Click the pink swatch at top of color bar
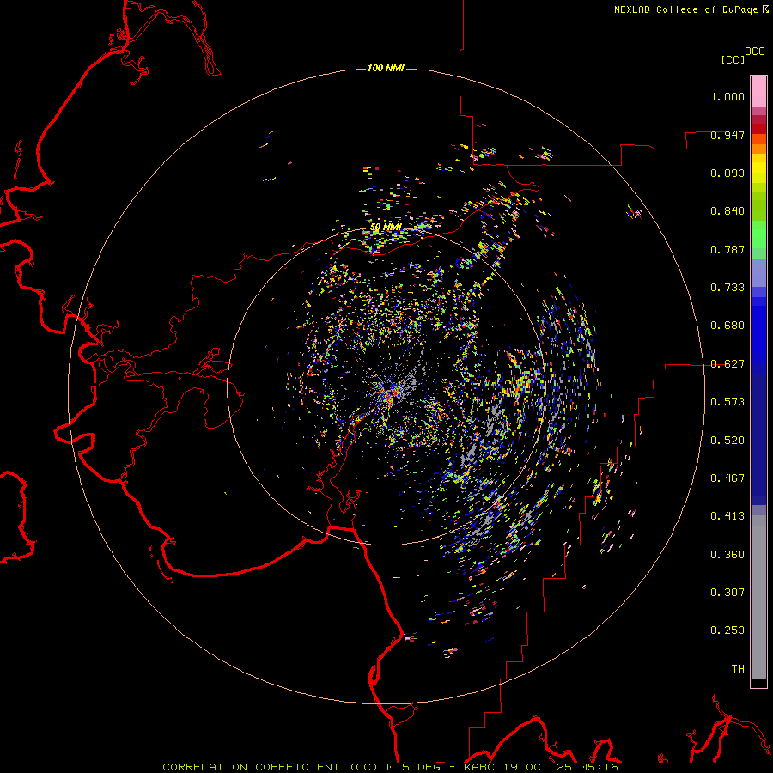The height and width of the screenshot is (773, 773). click(x=758, y=92)
